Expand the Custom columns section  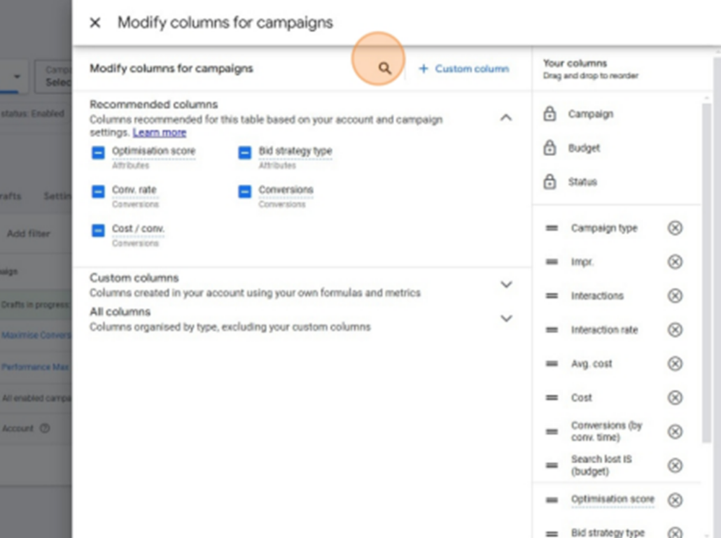506,285
